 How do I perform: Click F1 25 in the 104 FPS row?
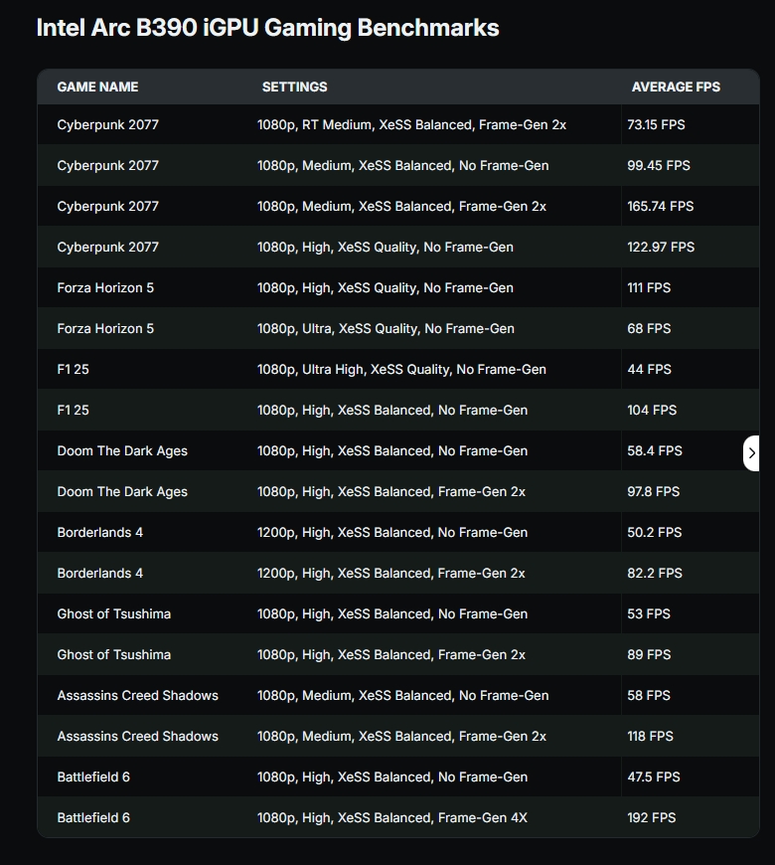[73, 411]
